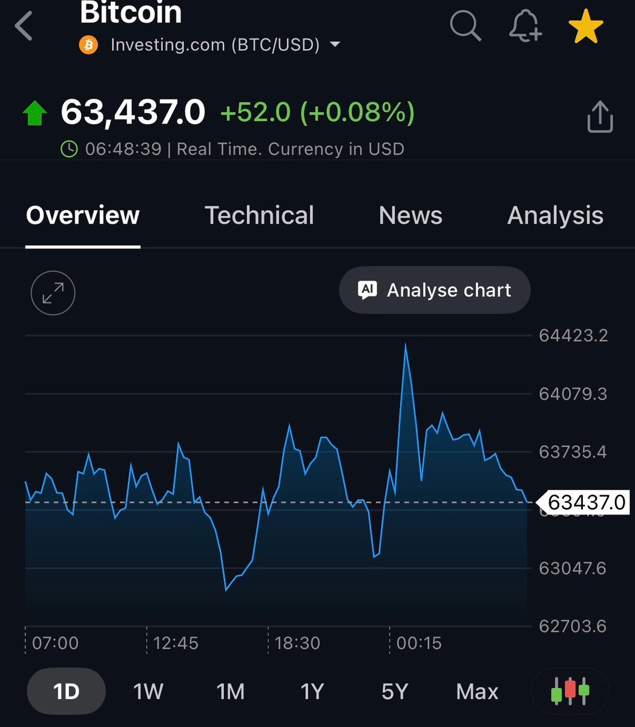This screenshot has width=635, height=727.
Task: Tap the 63047.6 axis value
Action: (573, 568)
